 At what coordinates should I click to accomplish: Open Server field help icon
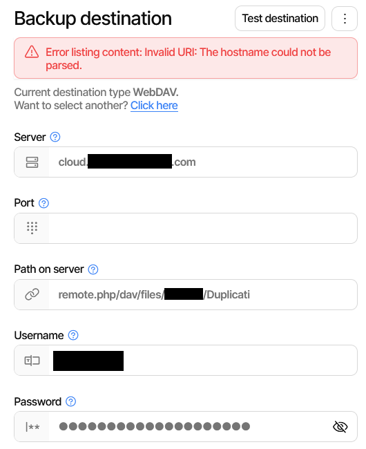click(55, 137)
